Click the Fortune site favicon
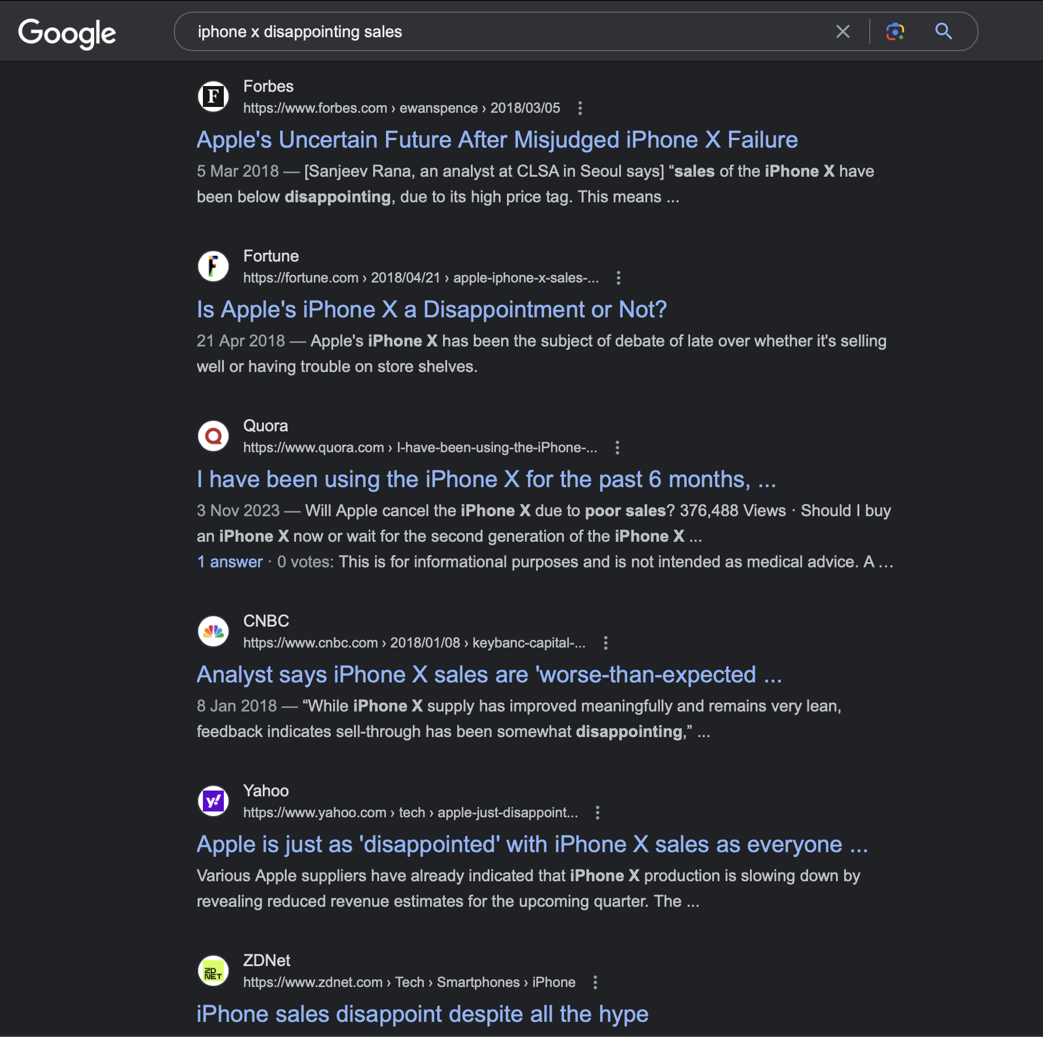Viewport: 1043px width, 1037px height. coord(213,266)
